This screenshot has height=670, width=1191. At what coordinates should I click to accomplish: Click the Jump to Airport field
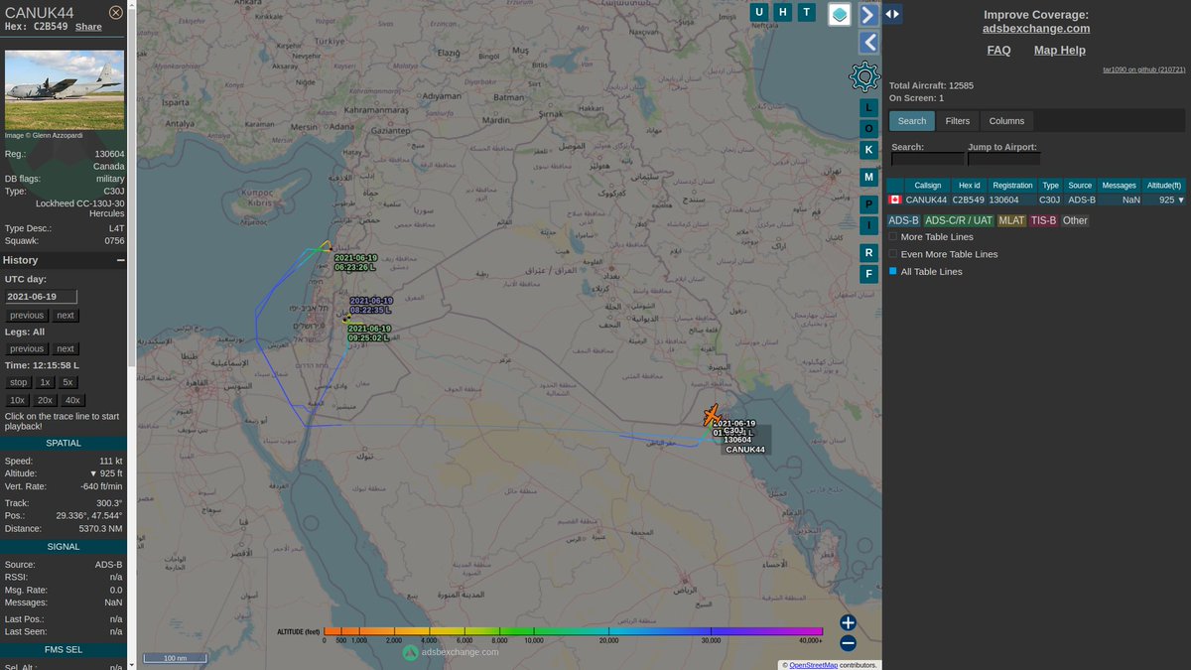click(x=1003, y=159)
